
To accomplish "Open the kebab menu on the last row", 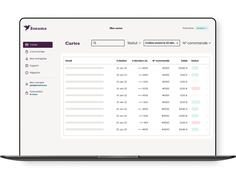I will pos(207,129).
